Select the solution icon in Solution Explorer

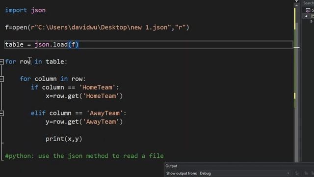(308, 10)
